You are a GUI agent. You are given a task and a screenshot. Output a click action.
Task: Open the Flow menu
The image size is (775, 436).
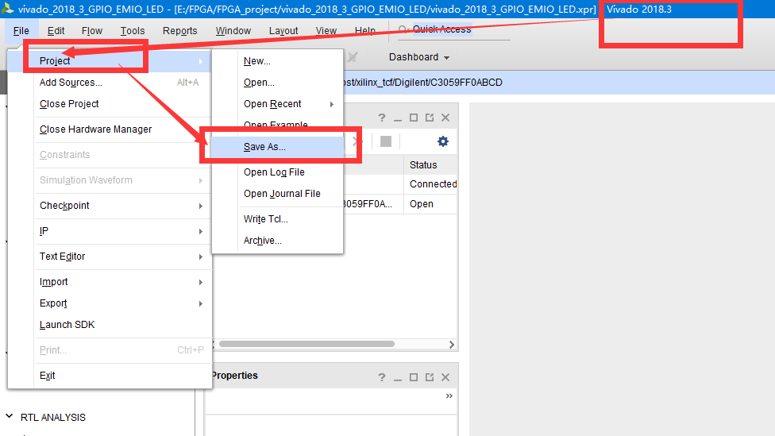(x=92, y=31)
